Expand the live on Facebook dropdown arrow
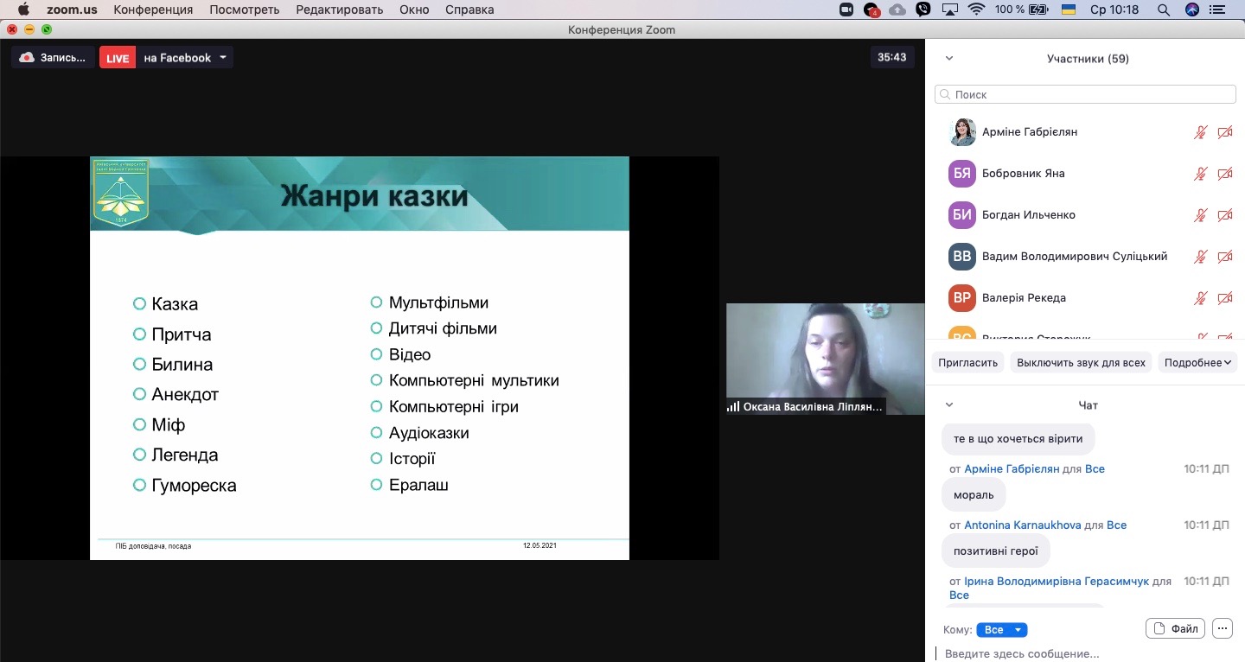Viewport: 1245px width, 662px height. (223, 58)
